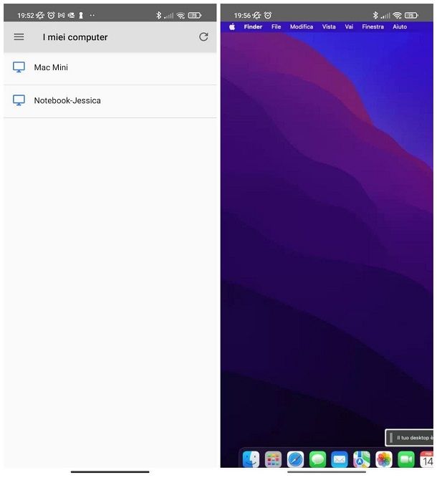437x480 pixels.
Task: Open the Modifica menu
Action: point(302,27)
